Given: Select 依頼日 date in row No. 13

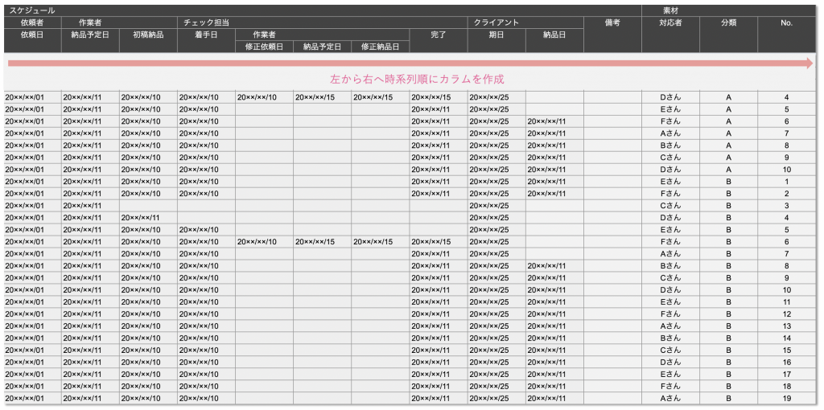Looking at the screenshot, I should tap(32, 326).
